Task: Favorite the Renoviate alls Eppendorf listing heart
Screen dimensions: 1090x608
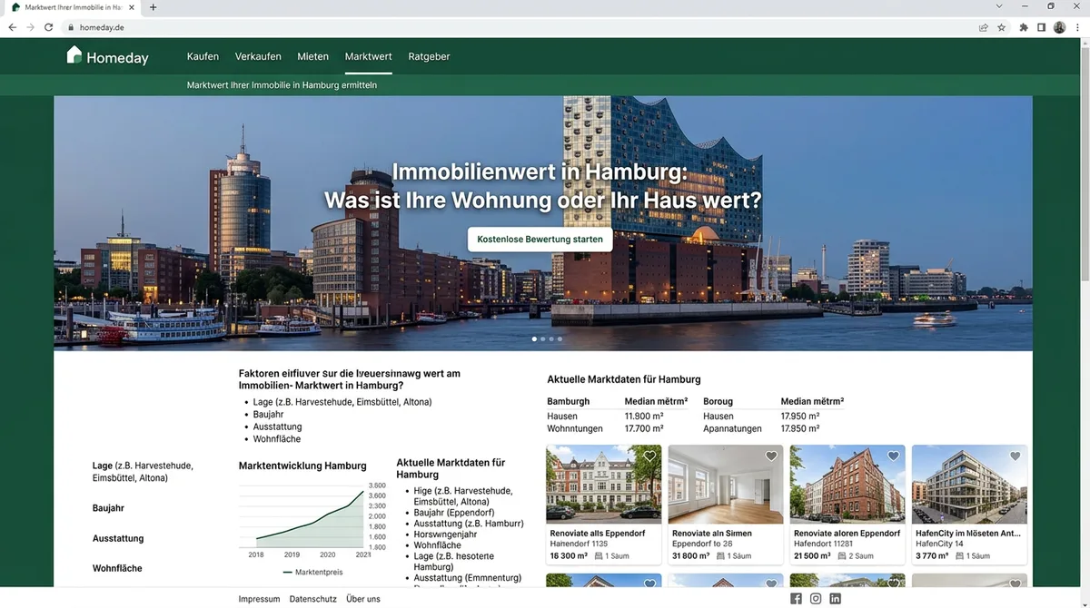Action: [649, 456]
